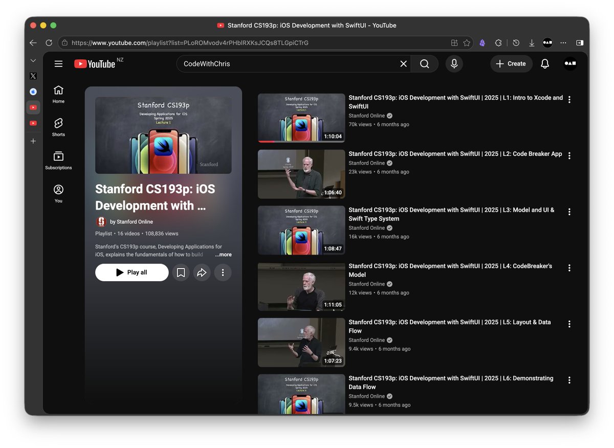Save the playlist with the bookmark icon
Viewport: 614px width, 448px height.
181,273
